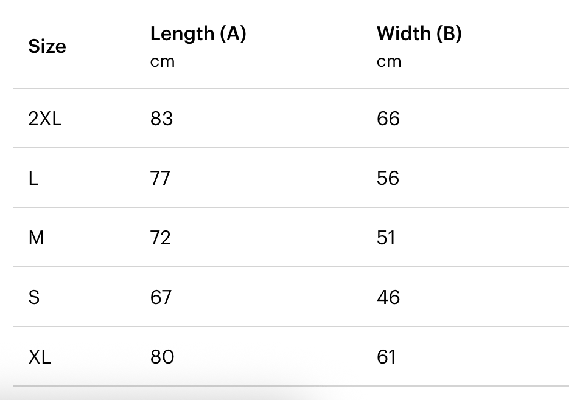This screenshot has width=588, height=400.
Task: Click the 80 length value for XL
Action: [163, 357]
